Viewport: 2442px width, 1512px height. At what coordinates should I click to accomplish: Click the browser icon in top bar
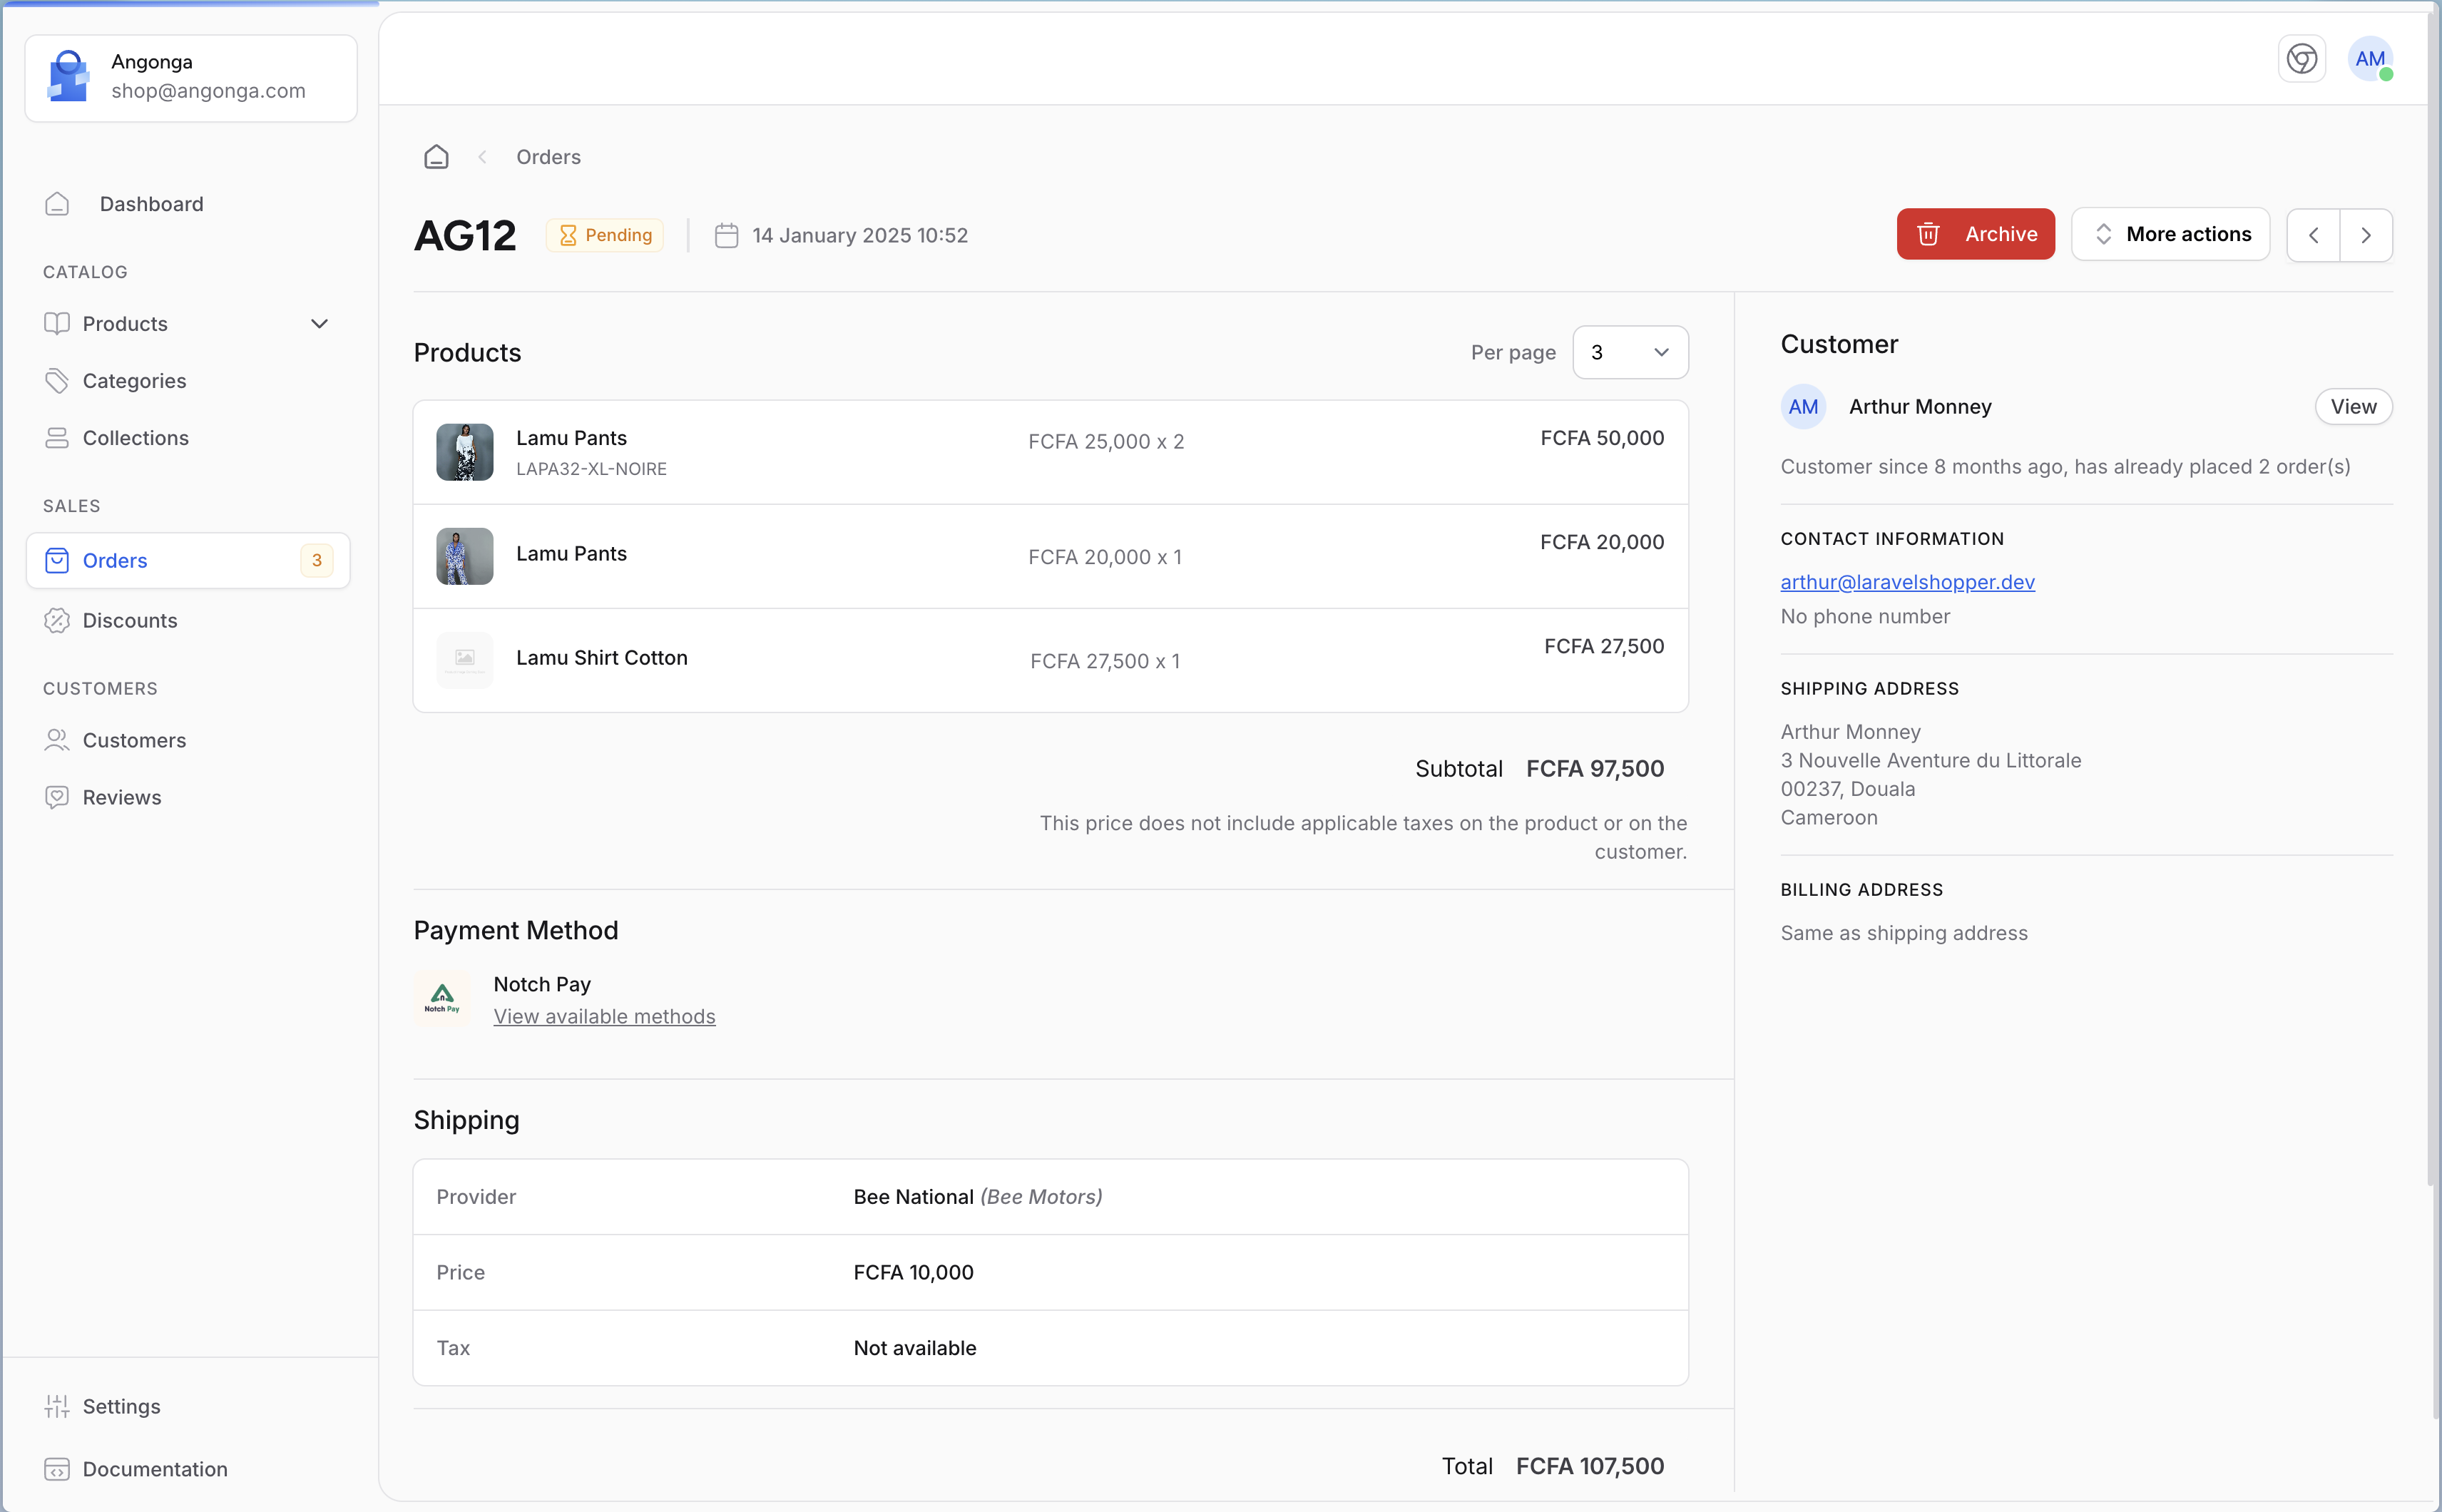coord(2301,59)
